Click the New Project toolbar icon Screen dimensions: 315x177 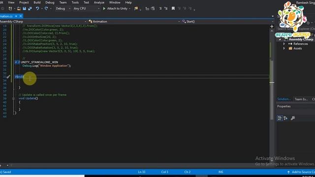(10, 8)
